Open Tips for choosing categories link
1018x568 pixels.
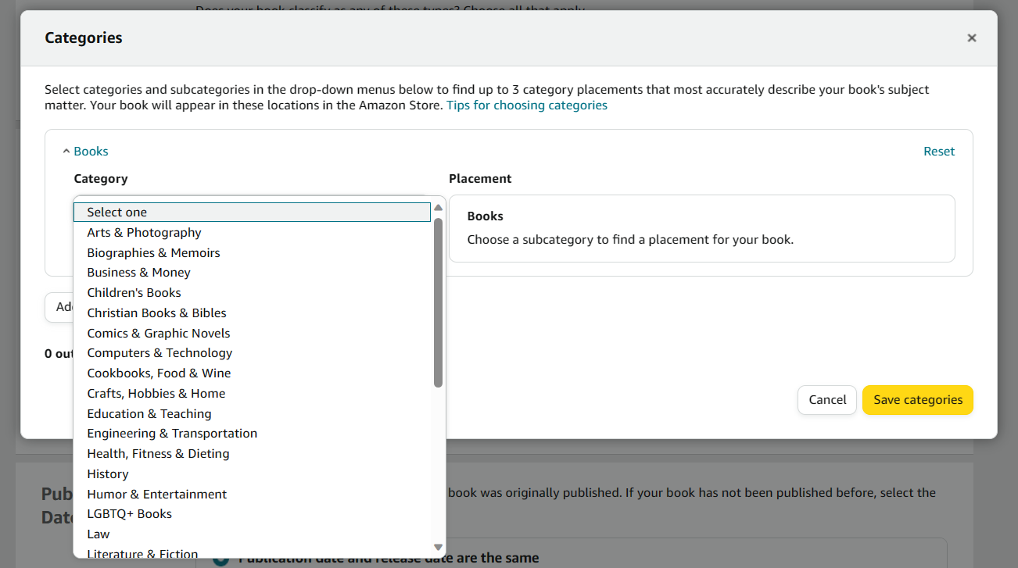tap(526, 105)
